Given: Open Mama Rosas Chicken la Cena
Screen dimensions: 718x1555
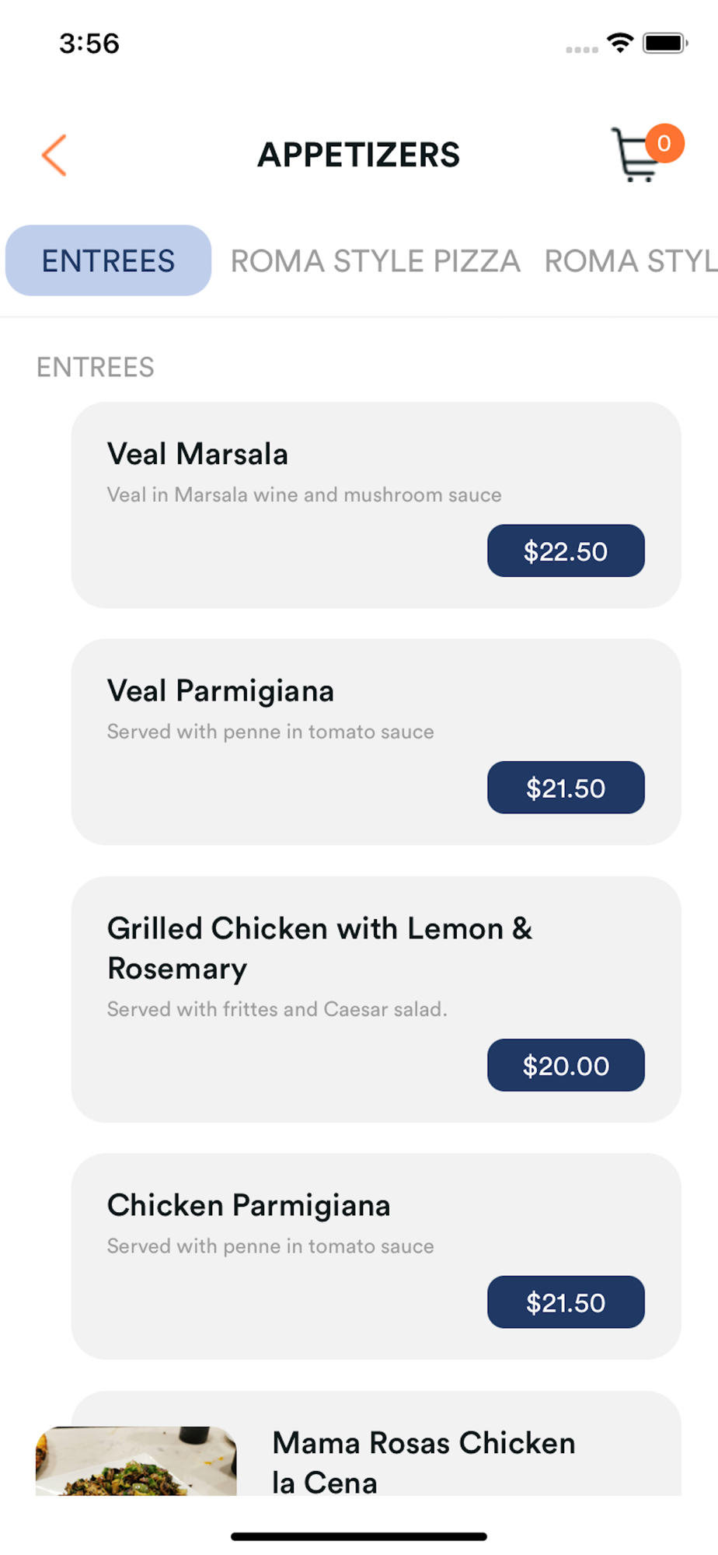Looking at the screenshot, I should coord(423,1462).
